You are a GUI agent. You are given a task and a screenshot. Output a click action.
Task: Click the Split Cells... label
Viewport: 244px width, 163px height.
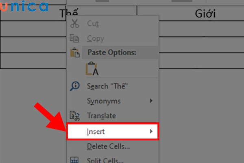(x=106, y=160)
